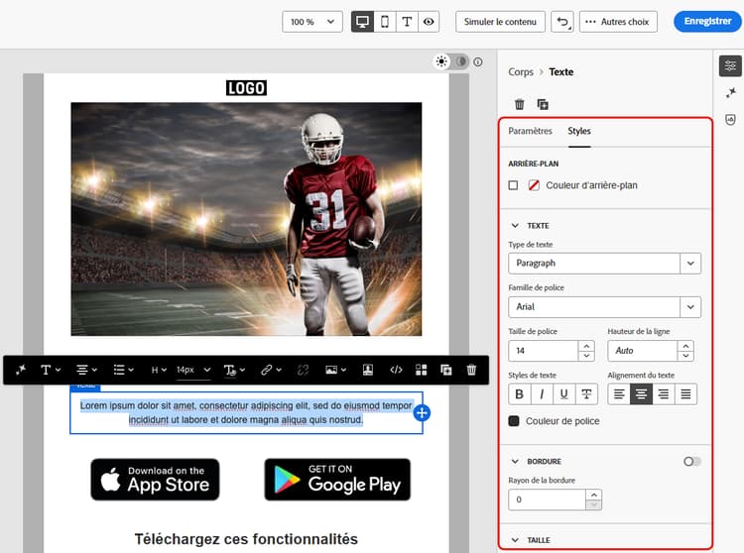
Task: Open the insert link menu in toolbar
Action: [x=271, y=370]
